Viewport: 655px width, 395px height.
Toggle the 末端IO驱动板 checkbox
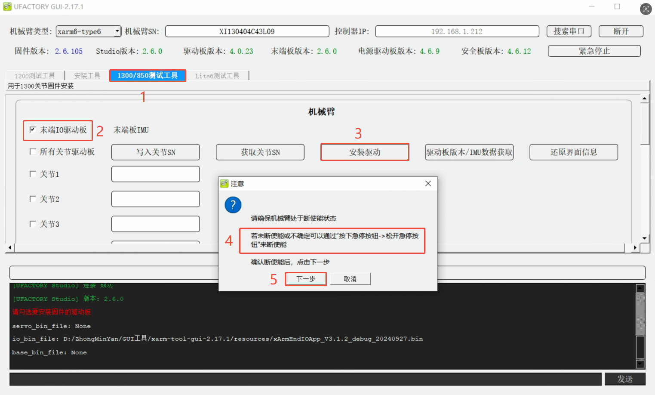[33, 130]
